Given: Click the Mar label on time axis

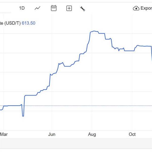Looking at the screenshot, I should click(4, 134).
